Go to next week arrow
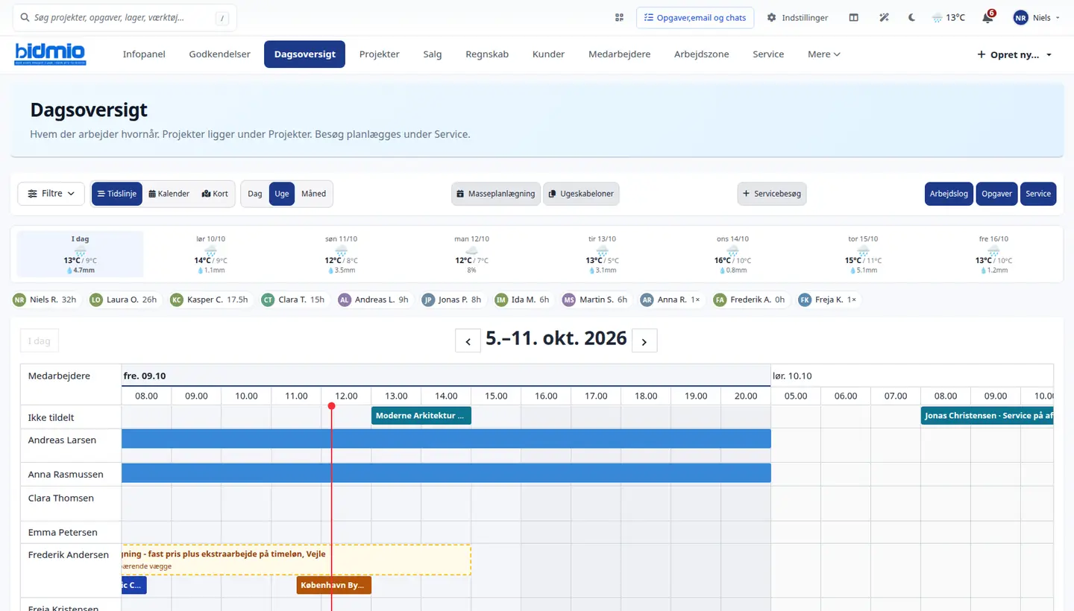The image size is (1074, 611). tap(644, 341)
